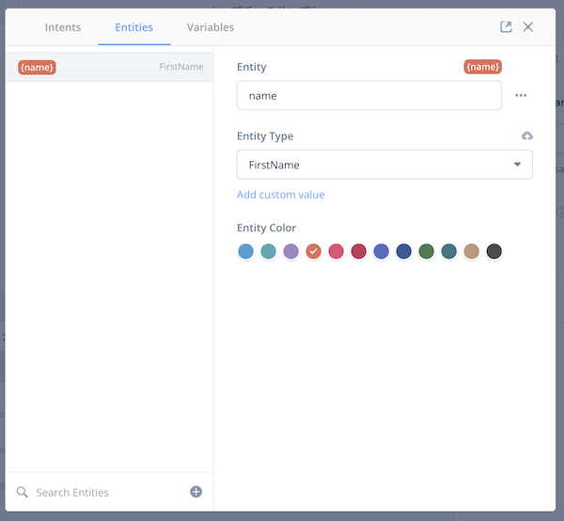Click the Add custom value link
Screen dimensions: 564x521
[x=280, y=195]
